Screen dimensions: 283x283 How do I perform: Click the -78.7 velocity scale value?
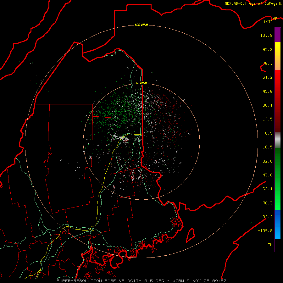pyautogui.click(x=266, y=203)
